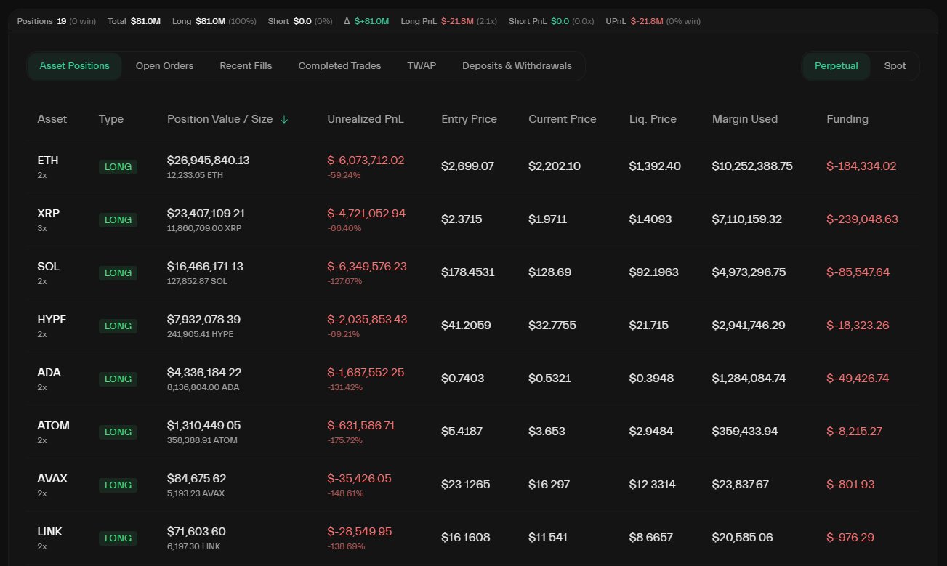Image resolution: width=947 pixels, height=566 pixels.
Task: Switch to the Spot market toggle
Action: pyautogui.click(x=895, y=66)
